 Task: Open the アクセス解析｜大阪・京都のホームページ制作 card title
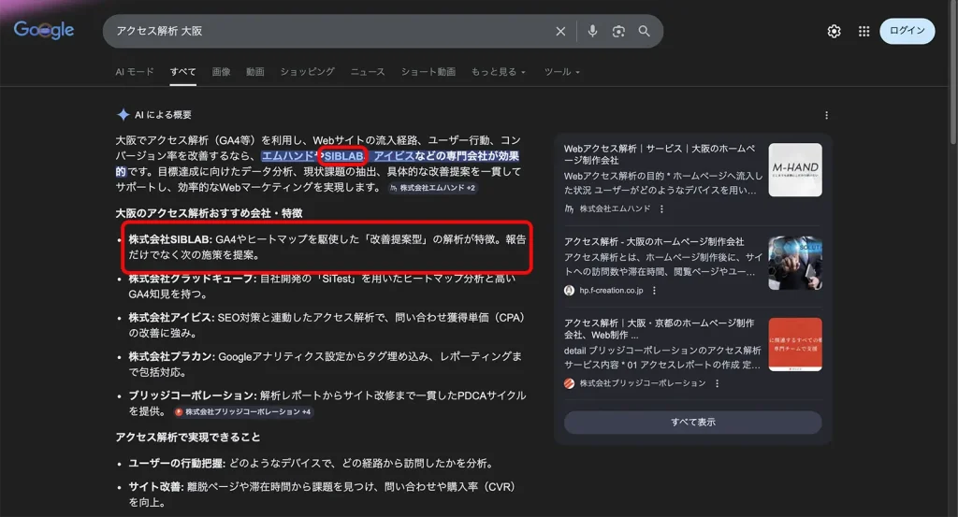(x=660, y=328)
